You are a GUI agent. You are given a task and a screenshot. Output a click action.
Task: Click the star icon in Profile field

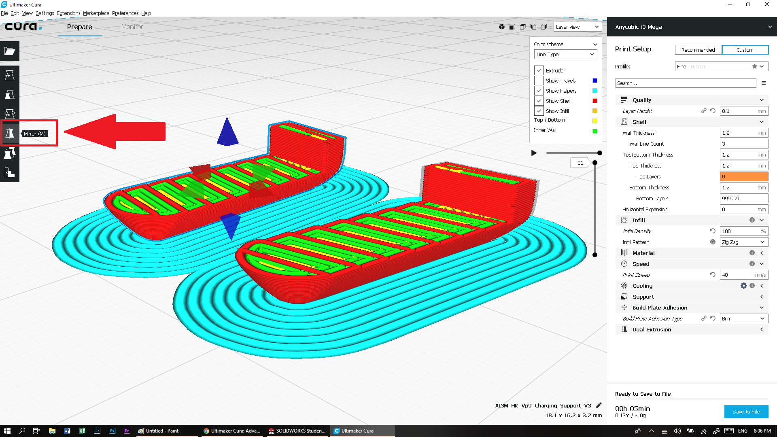(755, 66)
